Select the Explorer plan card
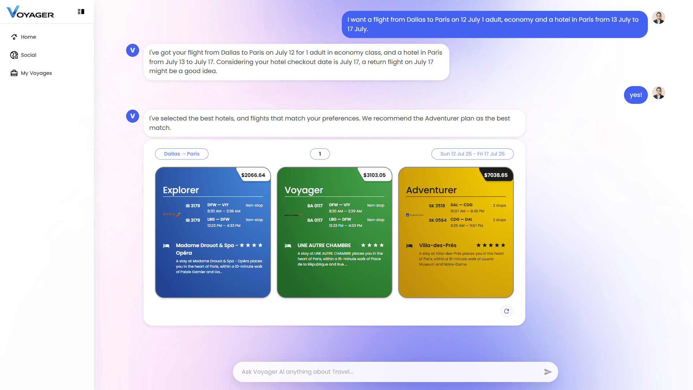693x390 pixels. pos(213,233)
